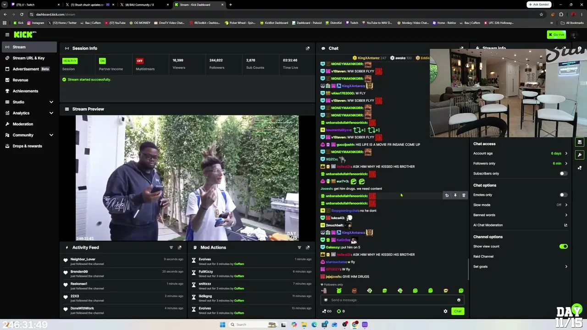Filter the Mod Actions list

[x=299, y=247]
